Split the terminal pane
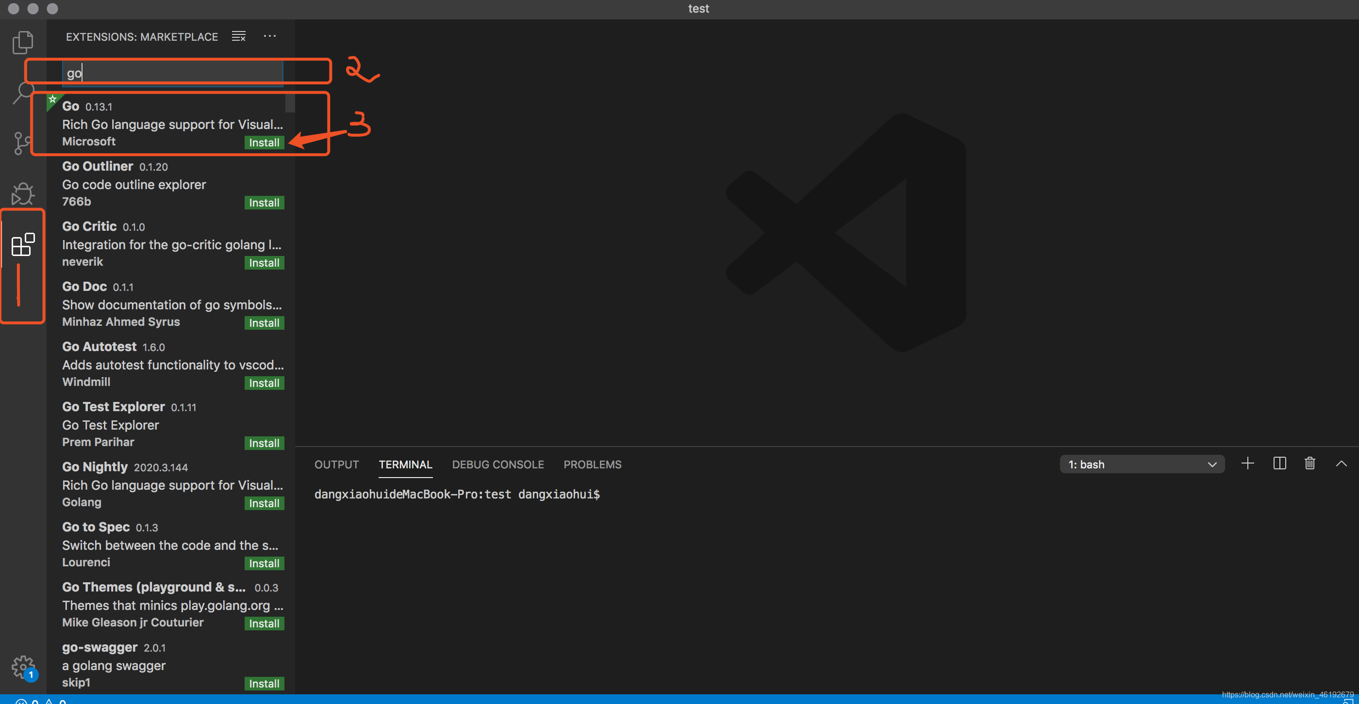This screenshot has height=704, width=1359. pyautogui.click(x=1279, y=464)
